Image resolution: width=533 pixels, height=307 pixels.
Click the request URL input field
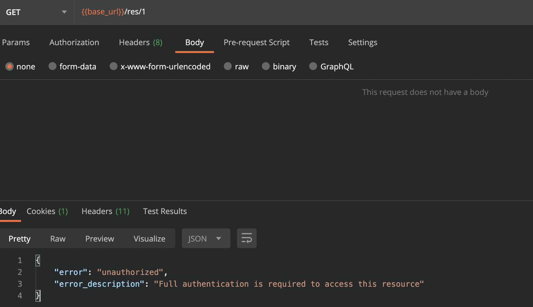[x=230, y=12]
